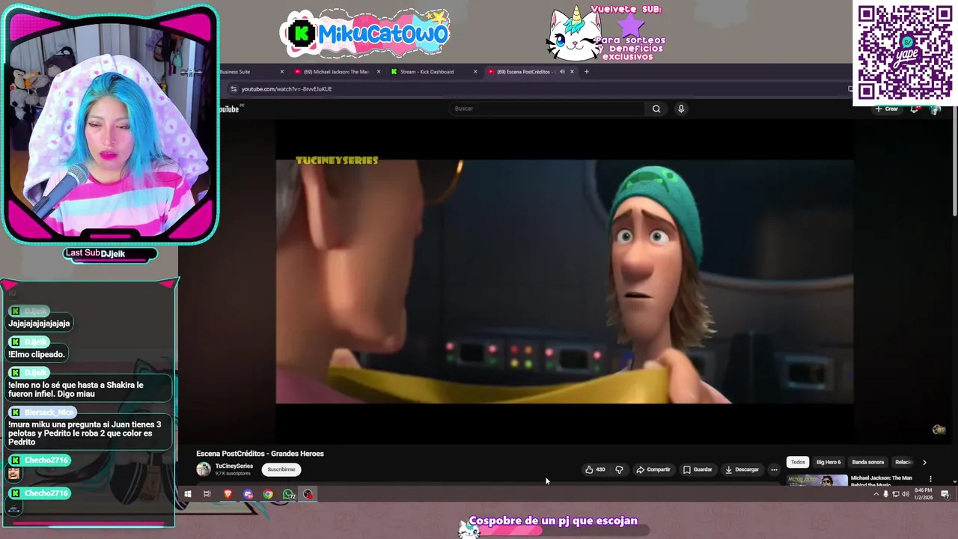958x539 pixels.
Task: Show hidden system tray icons chevron
Action: click(x=876, y=494)
